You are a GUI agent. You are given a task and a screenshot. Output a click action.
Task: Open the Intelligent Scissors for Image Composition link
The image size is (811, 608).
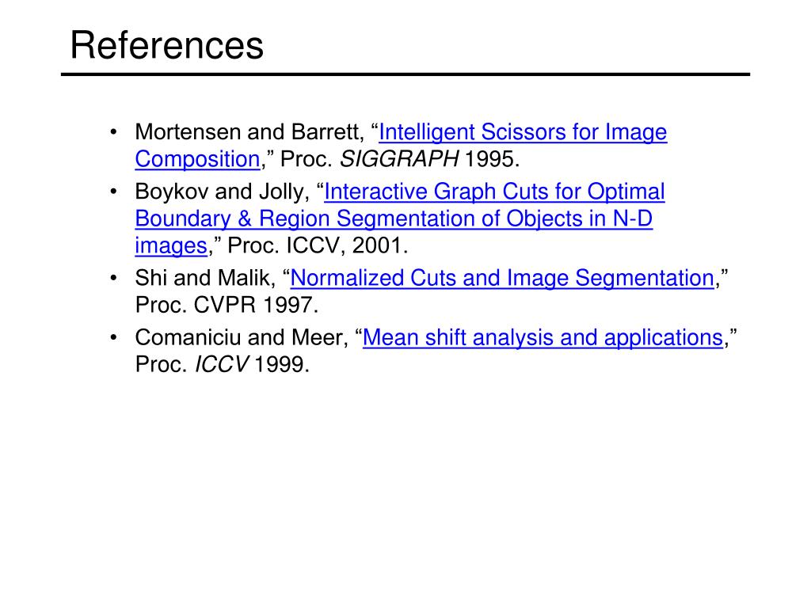click(x=523, y=132)
